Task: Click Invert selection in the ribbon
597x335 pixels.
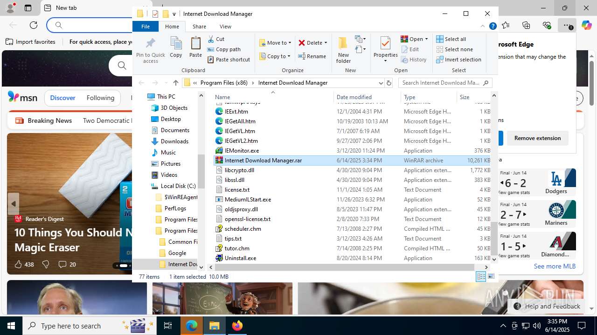Action: [x=458, y=60]
